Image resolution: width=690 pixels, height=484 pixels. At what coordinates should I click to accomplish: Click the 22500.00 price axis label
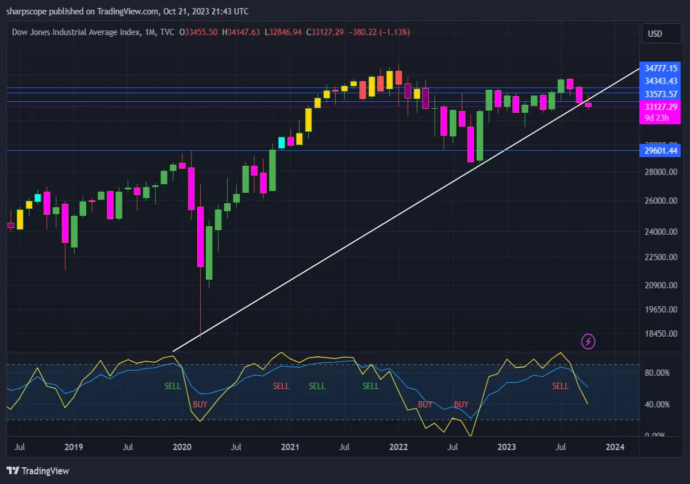660,257
